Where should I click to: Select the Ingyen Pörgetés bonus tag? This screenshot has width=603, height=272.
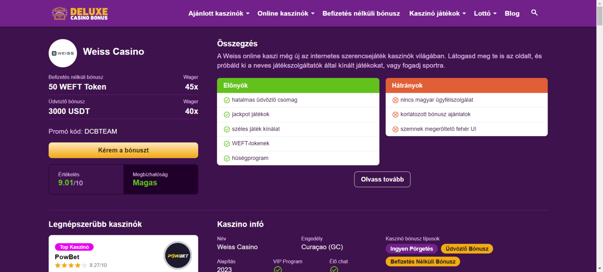tap(411, 249)
